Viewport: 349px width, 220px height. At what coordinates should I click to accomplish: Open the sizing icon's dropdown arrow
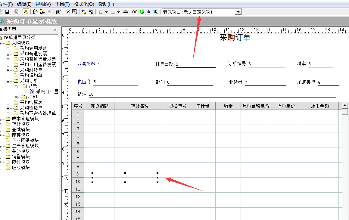pos(119,12)
